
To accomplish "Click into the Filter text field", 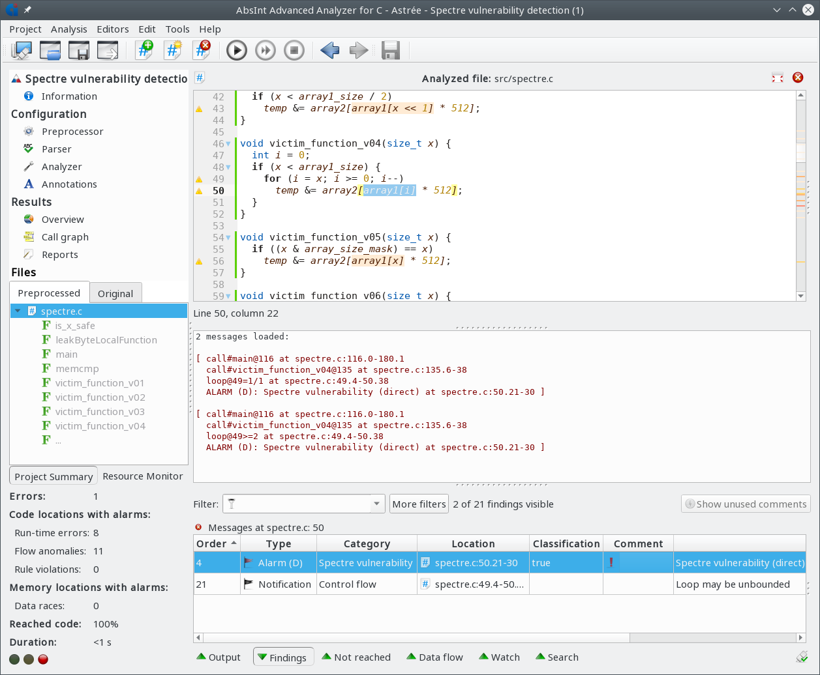I will coord(297,504).
